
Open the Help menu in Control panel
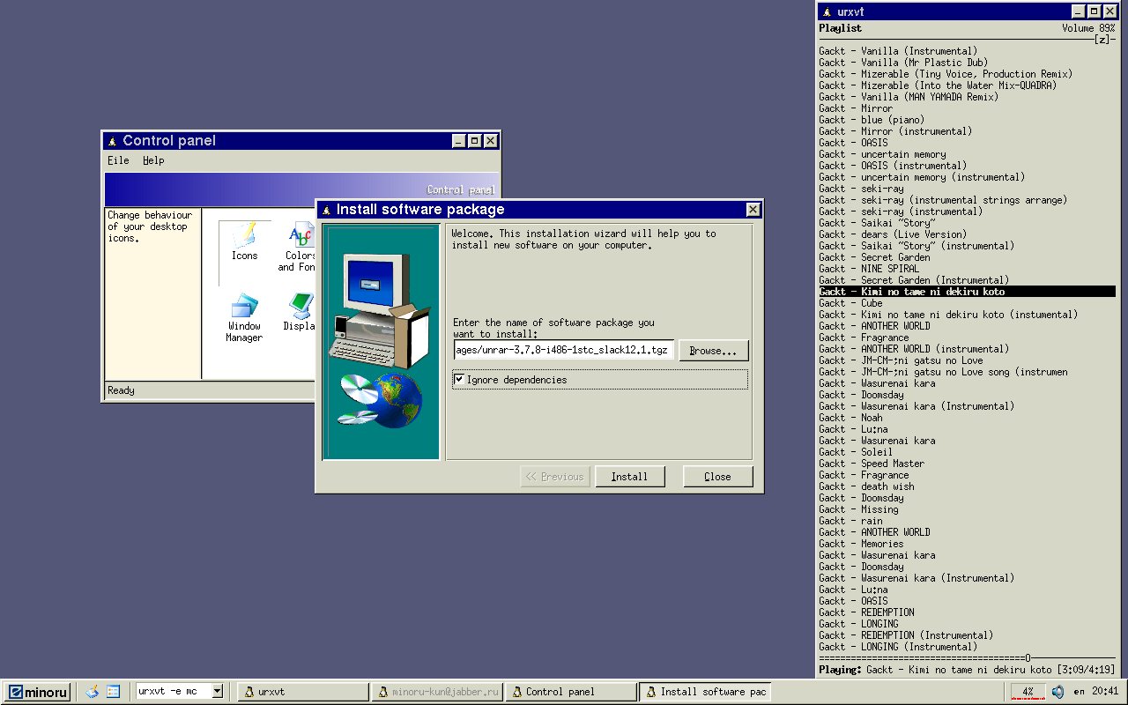point(153,160)
